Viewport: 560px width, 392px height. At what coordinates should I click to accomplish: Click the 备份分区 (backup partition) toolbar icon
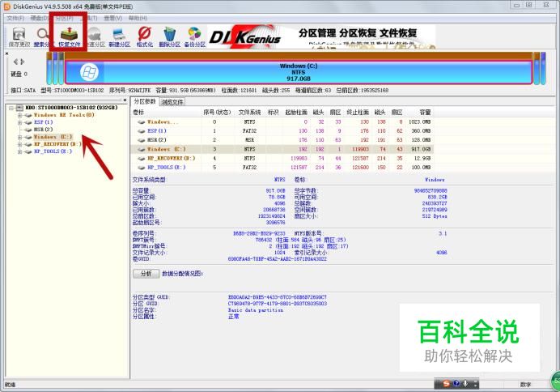click(195, 34)
